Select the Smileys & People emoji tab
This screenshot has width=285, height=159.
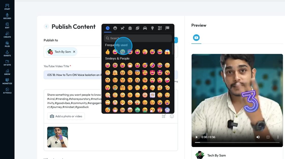click(x=115, y=28)
